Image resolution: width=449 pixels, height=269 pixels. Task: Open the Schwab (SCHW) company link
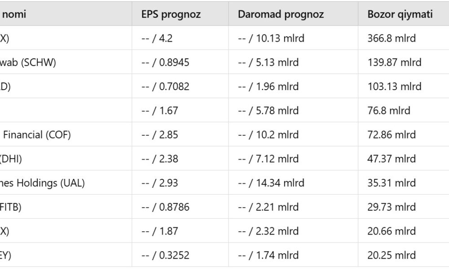[x=28, y=62]
